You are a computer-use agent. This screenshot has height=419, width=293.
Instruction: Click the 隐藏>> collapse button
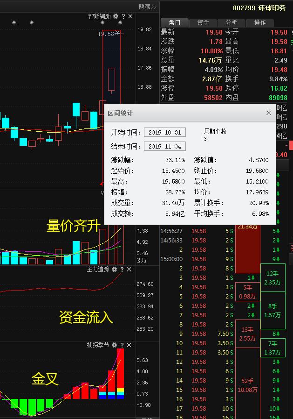[148, 7]
